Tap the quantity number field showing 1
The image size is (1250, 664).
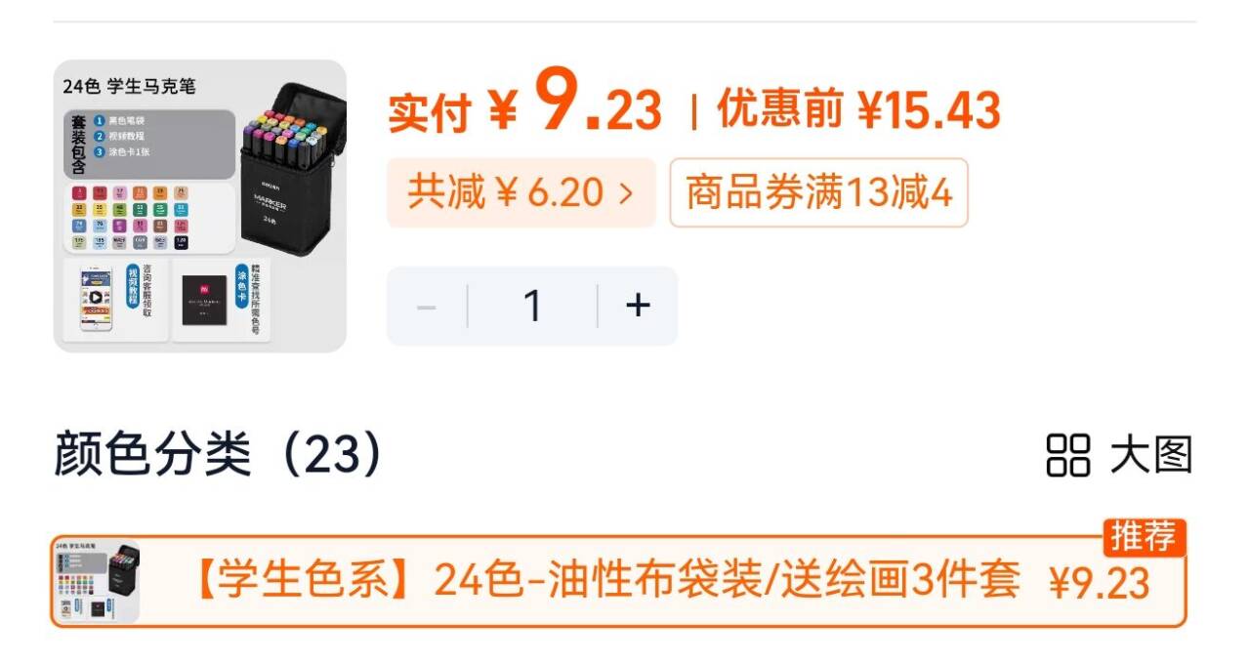pyautogui.click(x=532, y=306)
